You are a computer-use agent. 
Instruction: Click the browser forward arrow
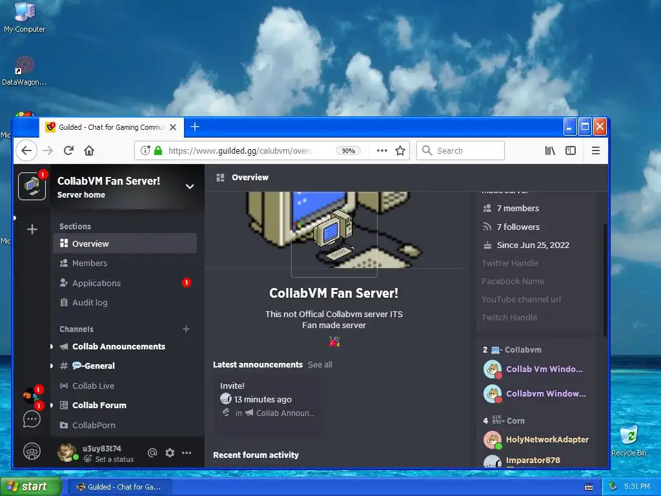[x=48, y=150]
